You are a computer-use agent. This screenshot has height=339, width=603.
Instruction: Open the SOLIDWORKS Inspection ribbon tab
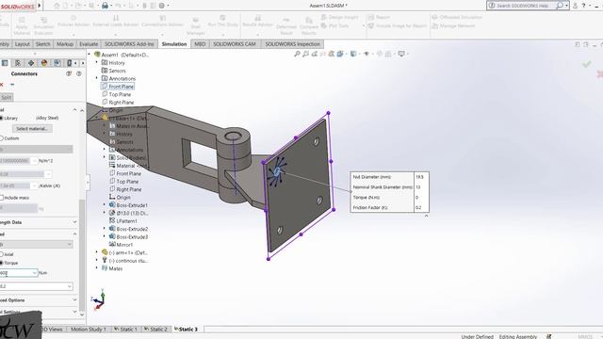pyautogui.click(x=292, y=44)
